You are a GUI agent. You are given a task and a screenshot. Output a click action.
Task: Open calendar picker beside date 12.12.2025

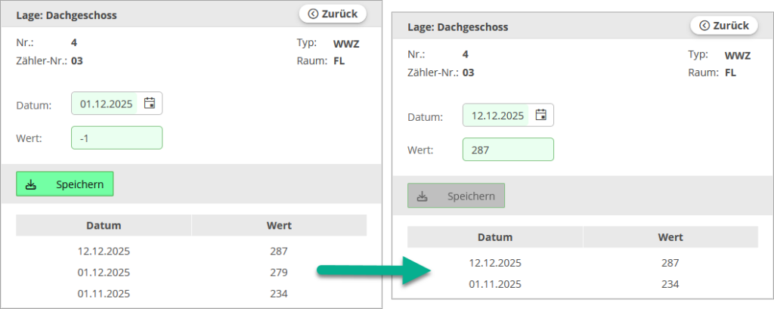click(x=541, y=115)
